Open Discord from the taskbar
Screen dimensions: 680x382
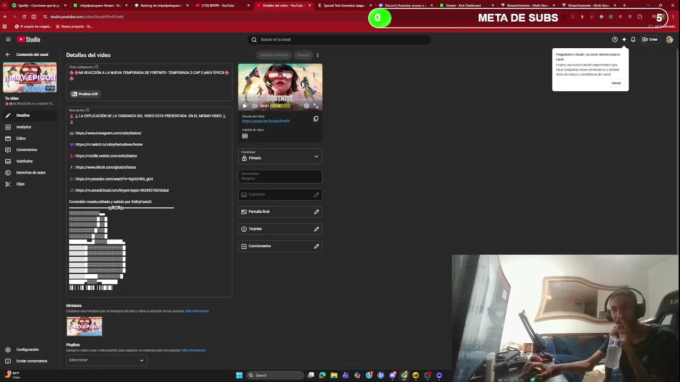coord(392,375)
